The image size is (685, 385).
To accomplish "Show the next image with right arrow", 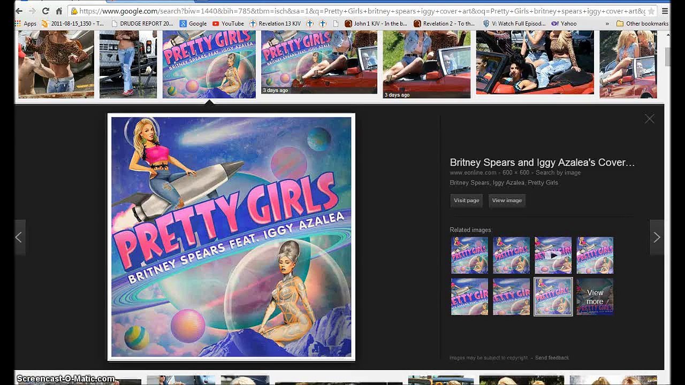I will click(x=657, y=237).
